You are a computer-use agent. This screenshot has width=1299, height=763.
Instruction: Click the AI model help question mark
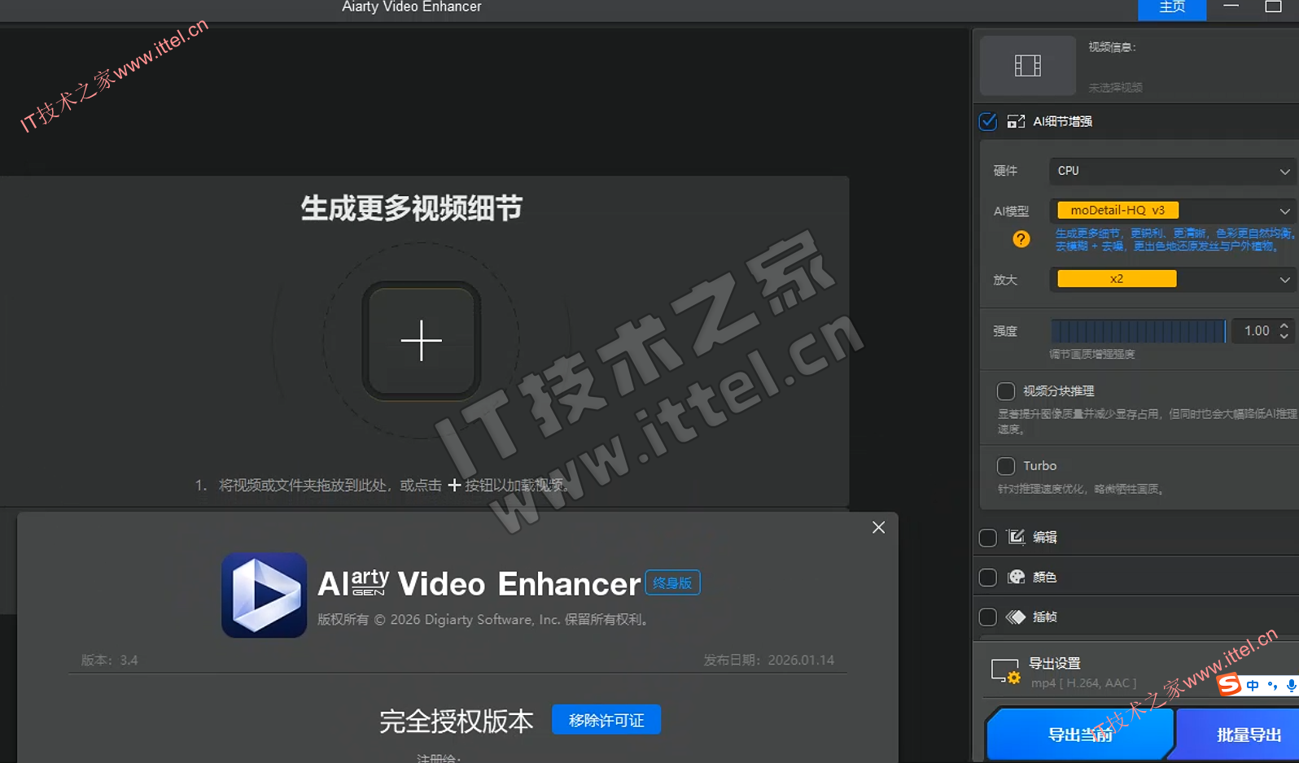point(1021,239)
